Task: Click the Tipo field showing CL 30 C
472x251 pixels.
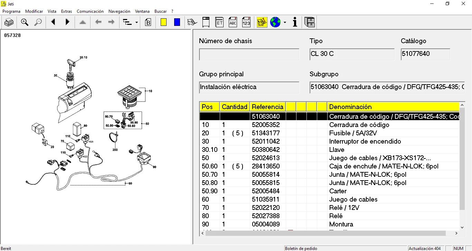Action: pos(352,55)
